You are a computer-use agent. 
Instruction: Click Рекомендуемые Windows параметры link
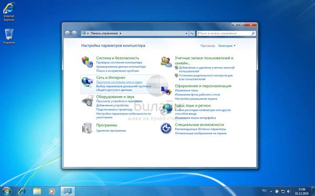coord(201,129)
